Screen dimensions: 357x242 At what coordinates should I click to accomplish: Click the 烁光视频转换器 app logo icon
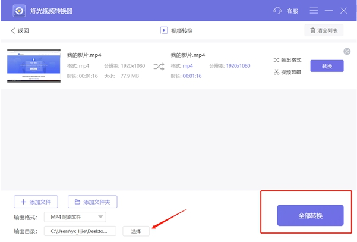19,11
